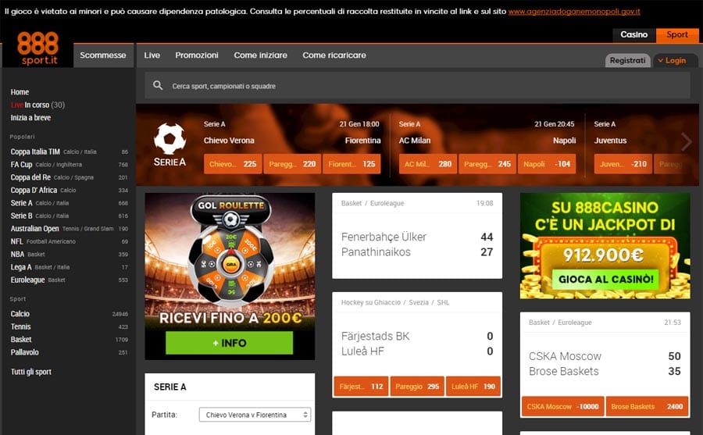The width and height of the screenshot is (703, 435).
Task: Open Färjestads BK vs Luleå HF match
Action: (x=417, y=344)
